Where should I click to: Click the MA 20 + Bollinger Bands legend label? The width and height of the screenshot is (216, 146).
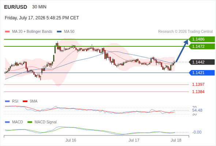tap(32, 32)
